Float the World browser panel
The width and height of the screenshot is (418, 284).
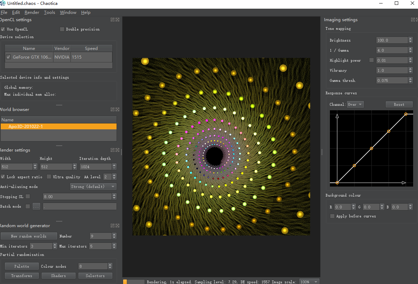[x=113, y=110]
